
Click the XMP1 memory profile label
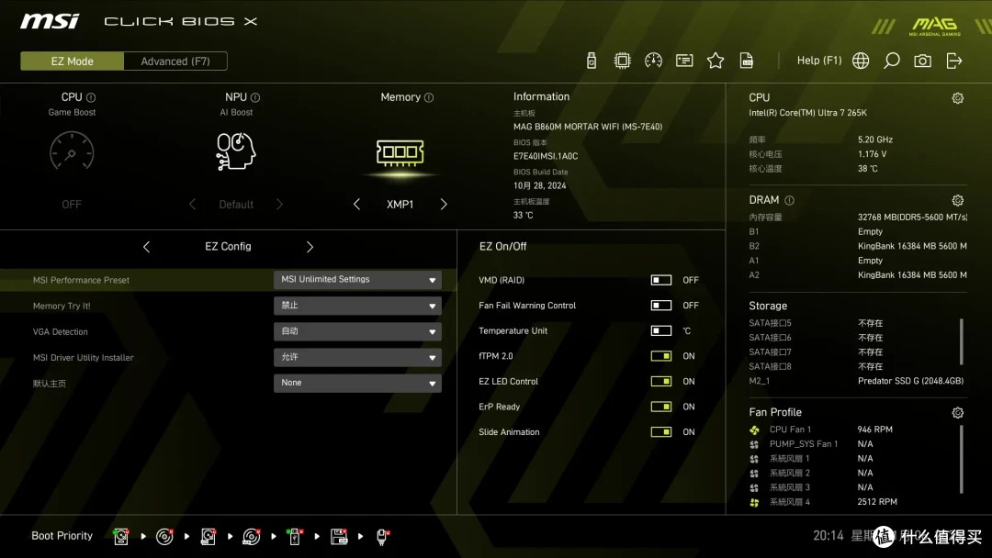(x=400, y=204)
